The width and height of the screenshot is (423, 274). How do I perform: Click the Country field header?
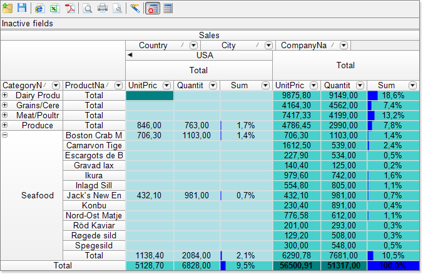coord(163,45)
